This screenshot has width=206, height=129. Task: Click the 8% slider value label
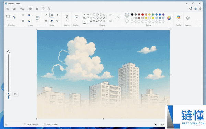coord(15,94)
